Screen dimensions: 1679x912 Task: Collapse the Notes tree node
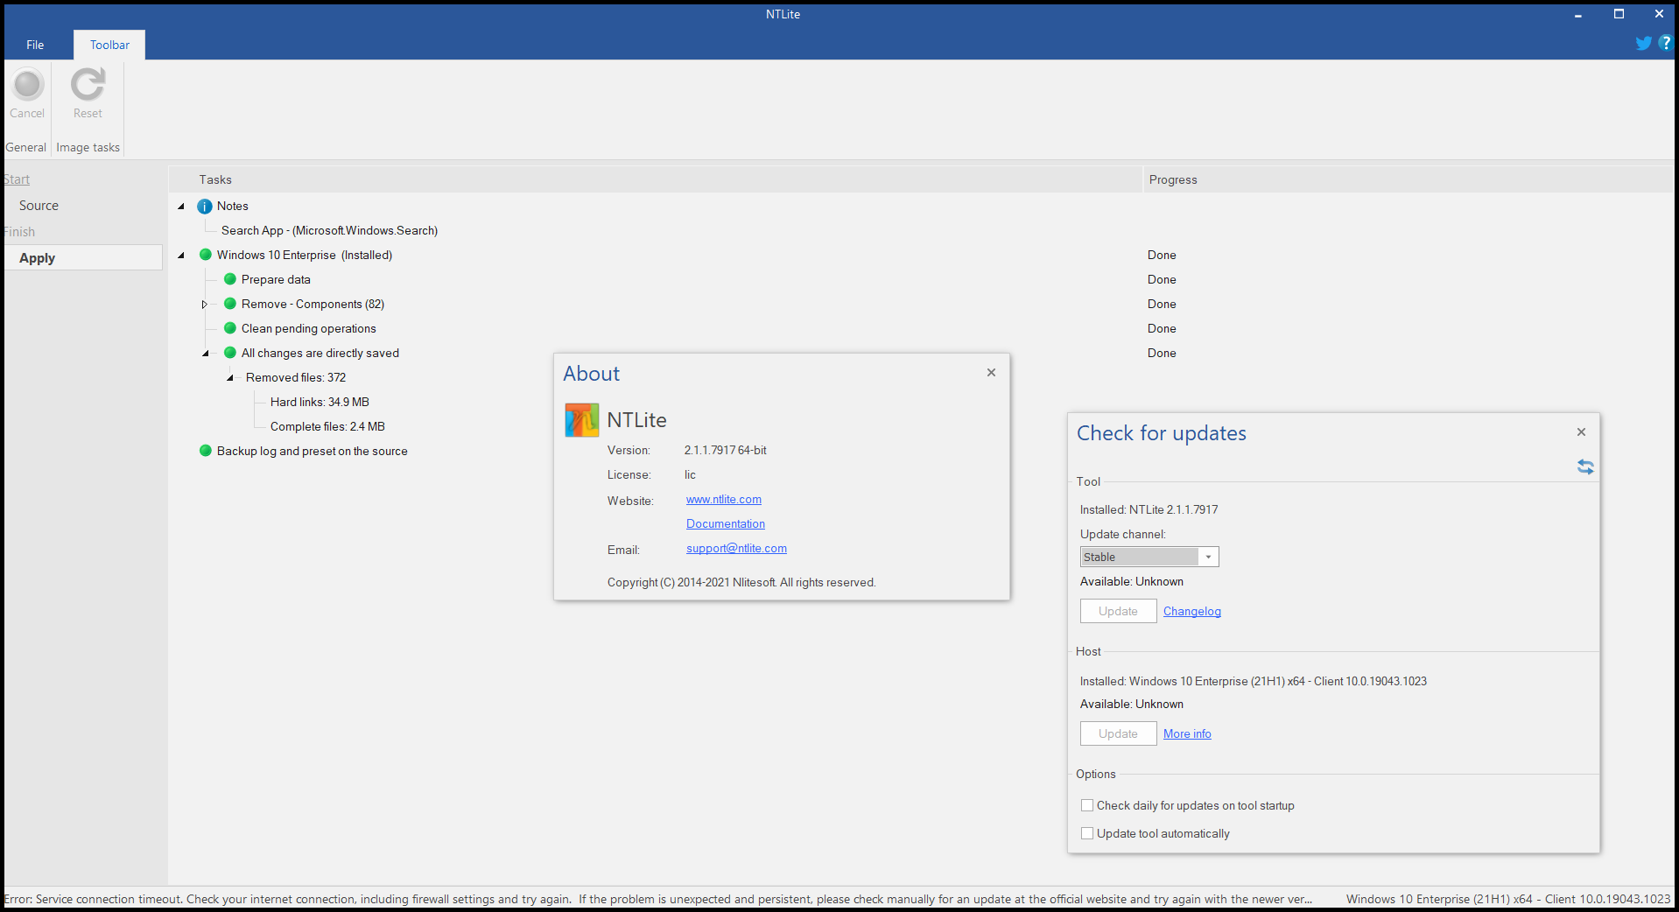click(x=181, y=207)
